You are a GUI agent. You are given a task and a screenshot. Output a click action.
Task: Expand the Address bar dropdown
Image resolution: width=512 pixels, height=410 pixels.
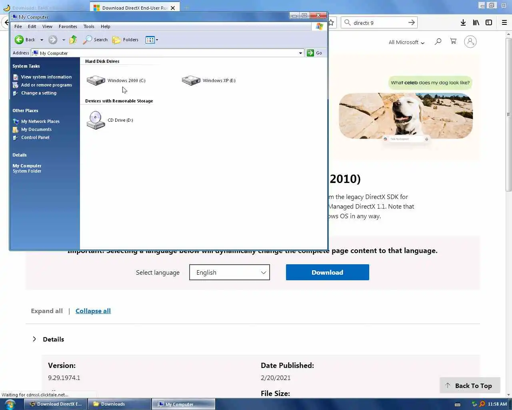[x=300, y=53]
